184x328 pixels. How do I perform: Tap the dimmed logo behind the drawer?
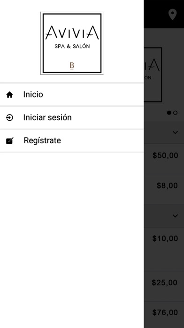[x=153, y=74]
